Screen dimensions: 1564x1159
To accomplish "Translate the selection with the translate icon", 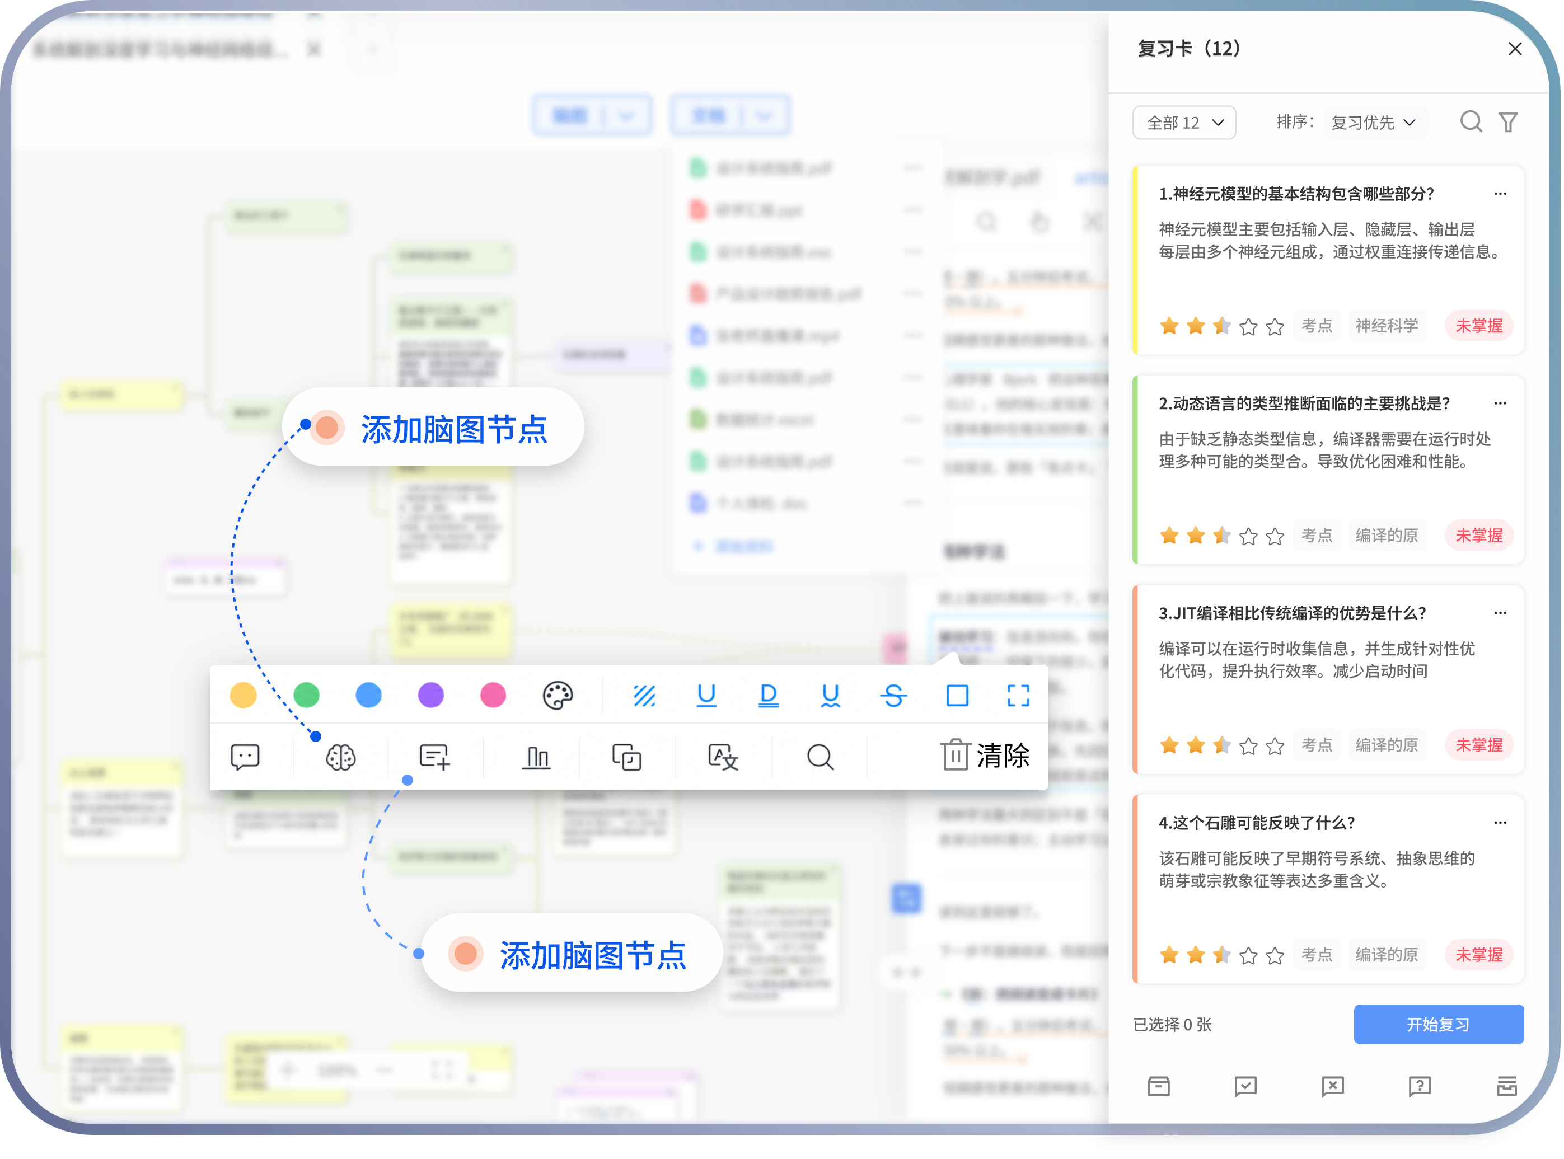I will (723, 758).
